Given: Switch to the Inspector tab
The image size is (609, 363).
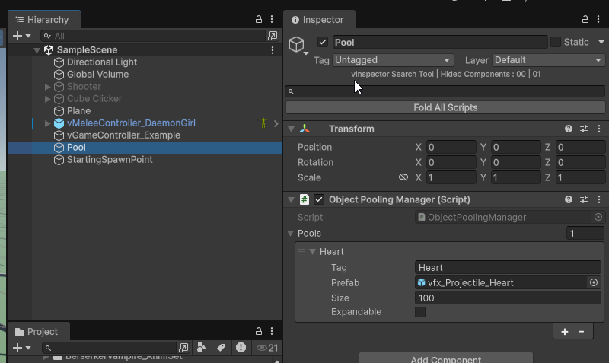Looking at the screenshot, I should coord(319,20).
